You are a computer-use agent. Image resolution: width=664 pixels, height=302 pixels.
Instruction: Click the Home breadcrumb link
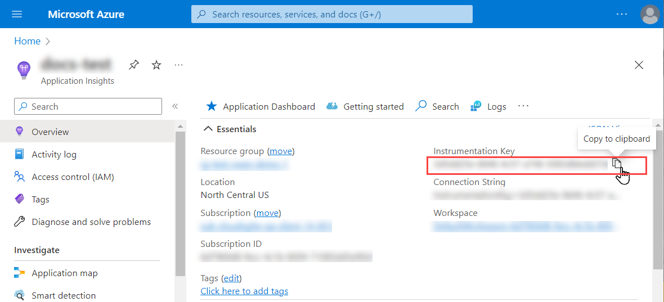point(27,41)
